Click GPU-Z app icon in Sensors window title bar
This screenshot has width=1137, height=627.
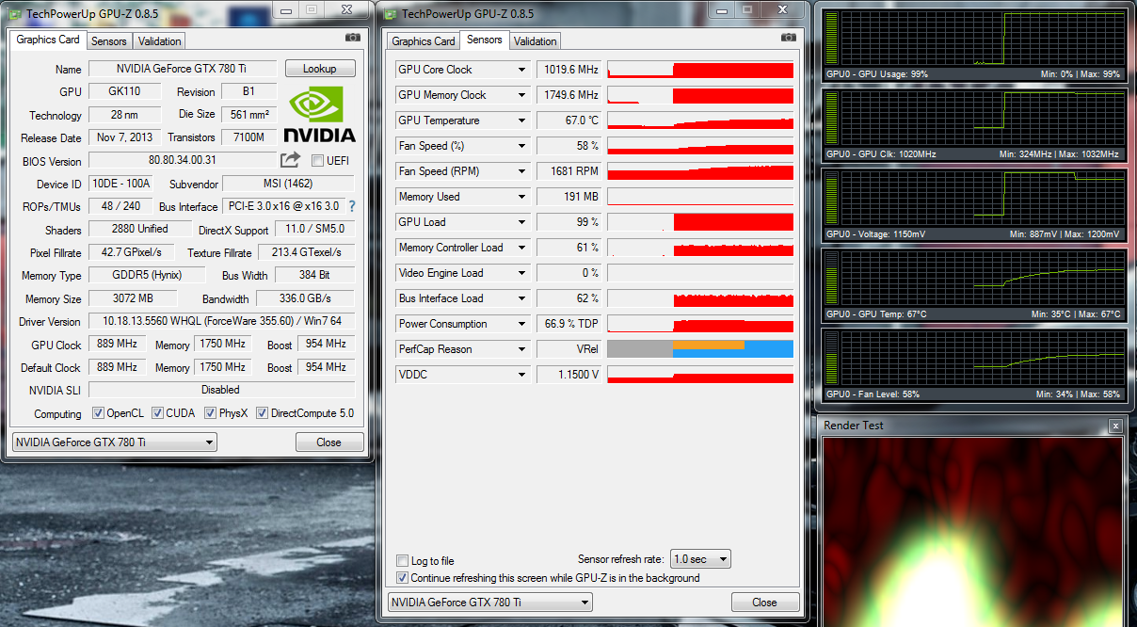pos(390,14)
